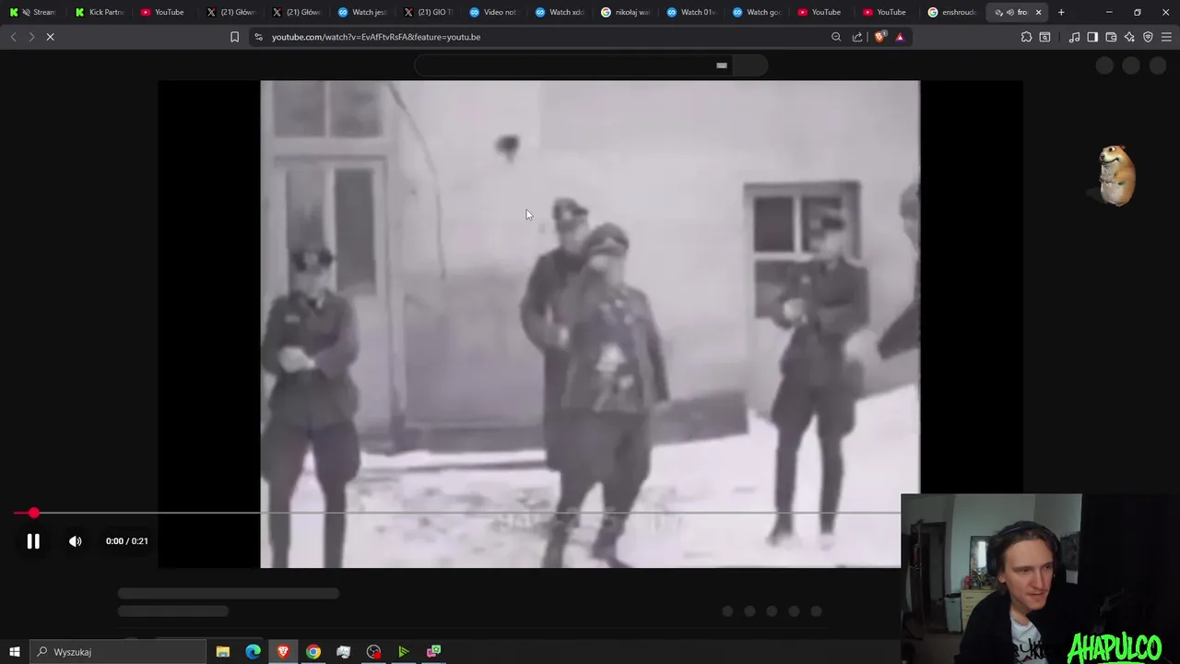Image resolution: width=1180 pixels, height=664 pixels.
Task: Share this page using the share icon
Action: click(857, 37)
